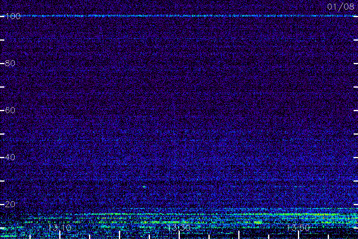Click the 13:10 time label
Screen dimensions: 358x239
click(60, 227)
